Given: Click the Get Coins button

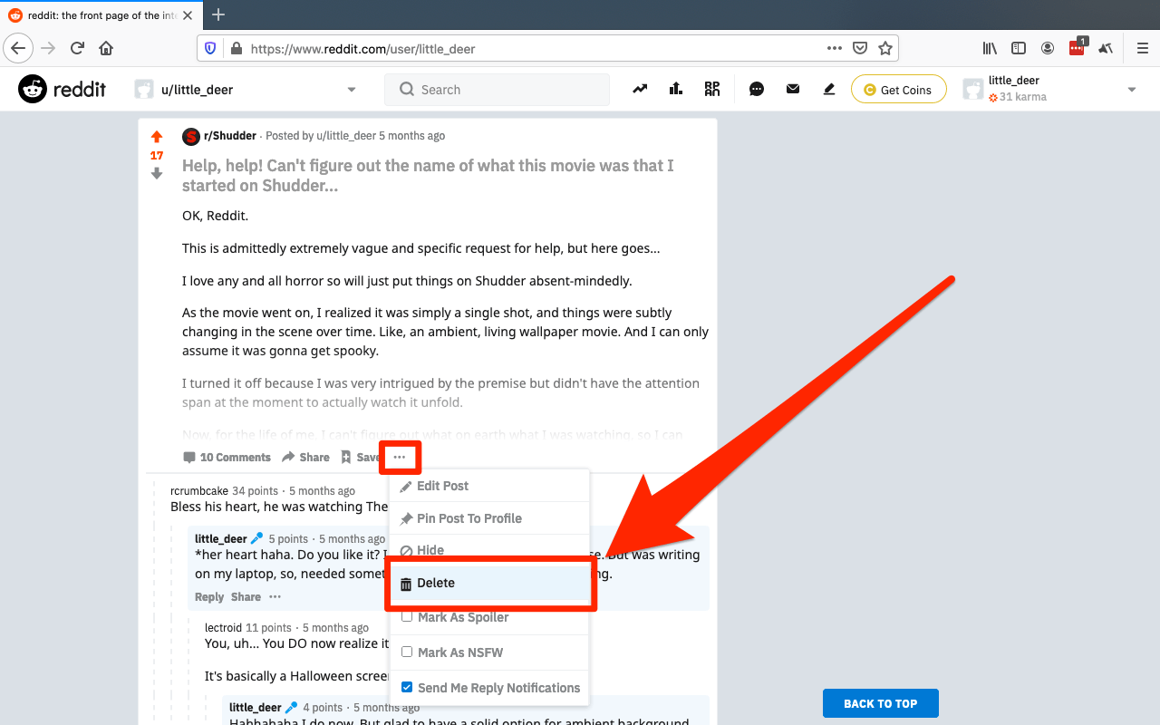Looking at the screenshot, I should [x=898, y=89].
